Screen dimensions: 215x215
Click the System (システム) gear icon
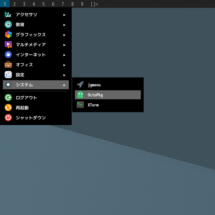8,85
